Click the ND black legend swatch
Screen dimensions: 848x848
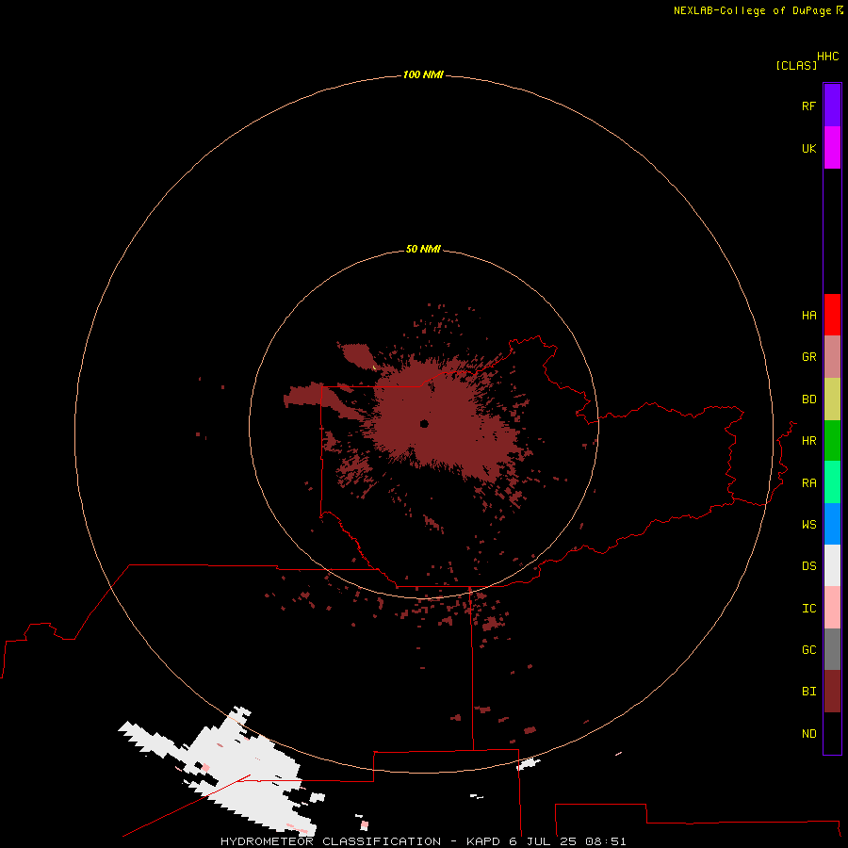832,733
